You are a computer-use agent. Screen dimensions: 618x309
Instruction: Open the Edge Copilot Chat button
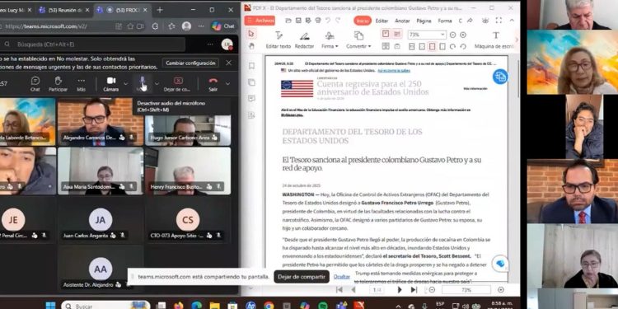(x=223, y=26)
